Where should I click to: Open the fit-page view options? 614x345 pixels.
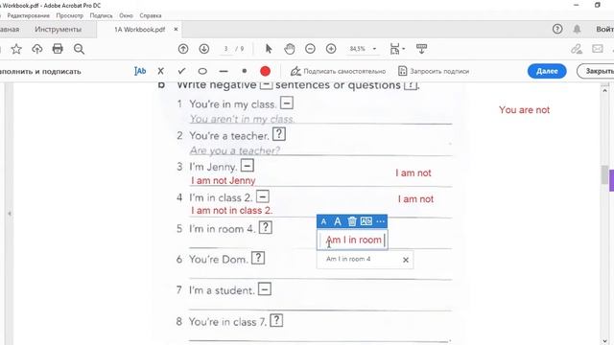point(397,49)
